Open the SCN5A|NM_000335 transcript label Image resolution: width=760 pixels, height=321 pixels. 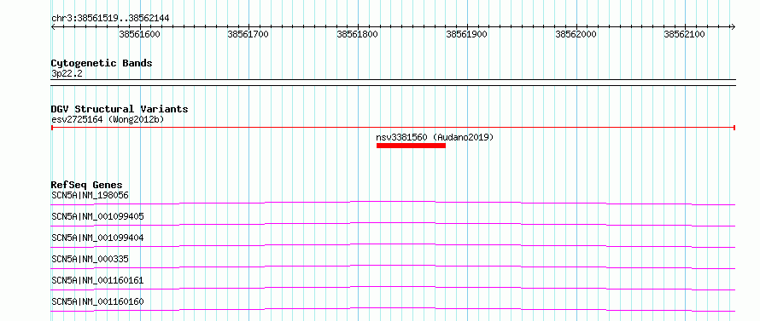point(90,259)
